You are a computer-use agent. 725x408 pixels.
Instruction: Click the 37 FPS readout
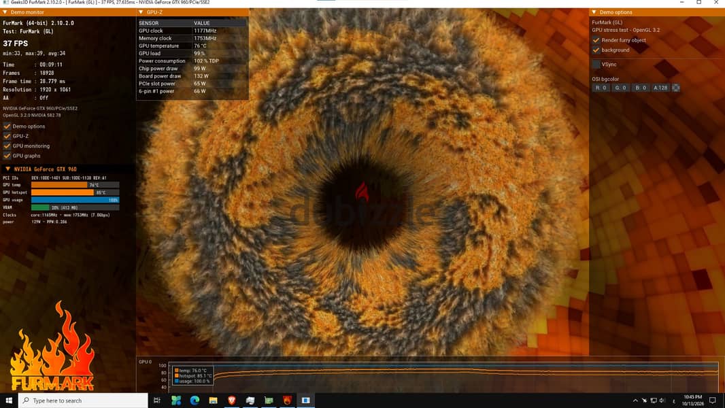(15, 44)
